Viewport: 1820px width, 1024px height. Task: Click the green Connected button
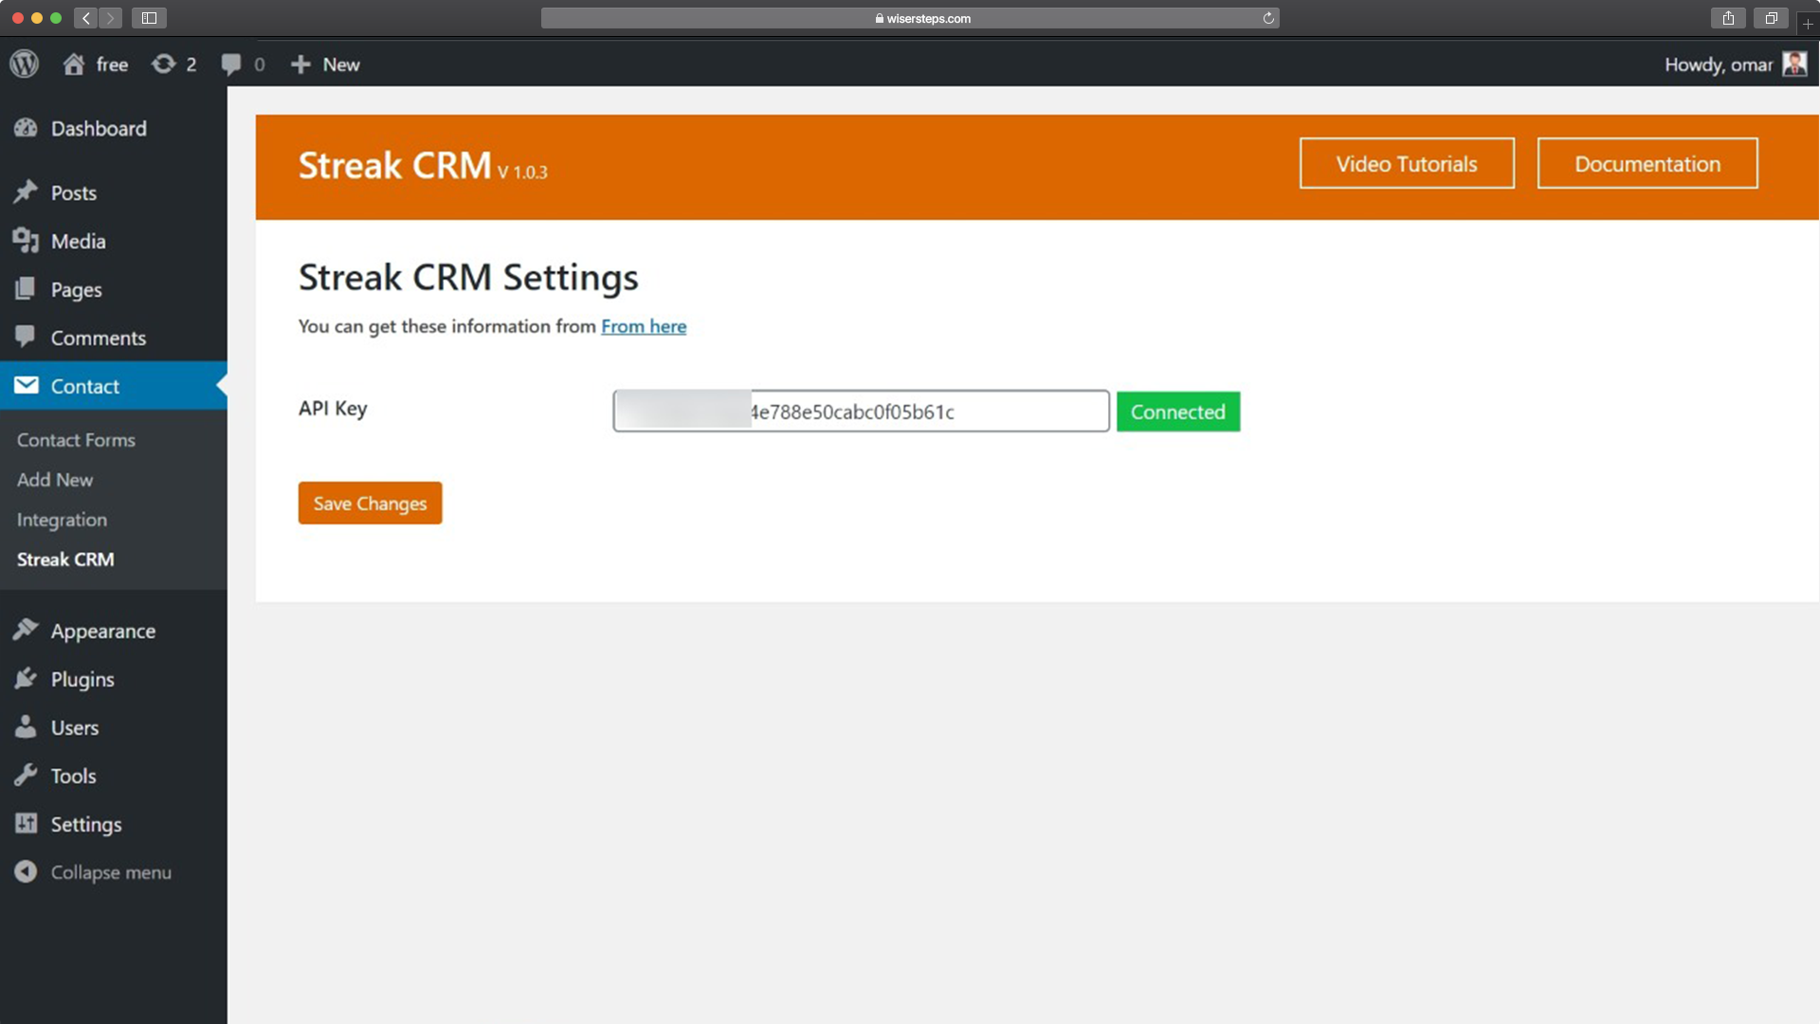pos(1178,411)
